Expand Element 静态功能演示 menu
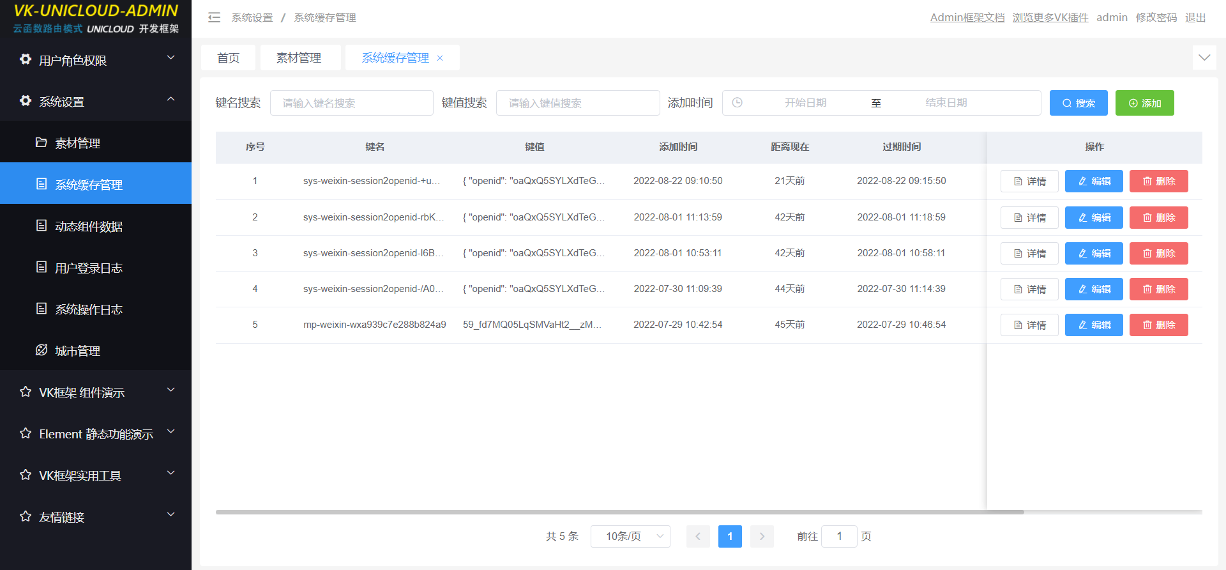Image resolution: width=1226 pixels, height=570 pixels. pos(96,434)
